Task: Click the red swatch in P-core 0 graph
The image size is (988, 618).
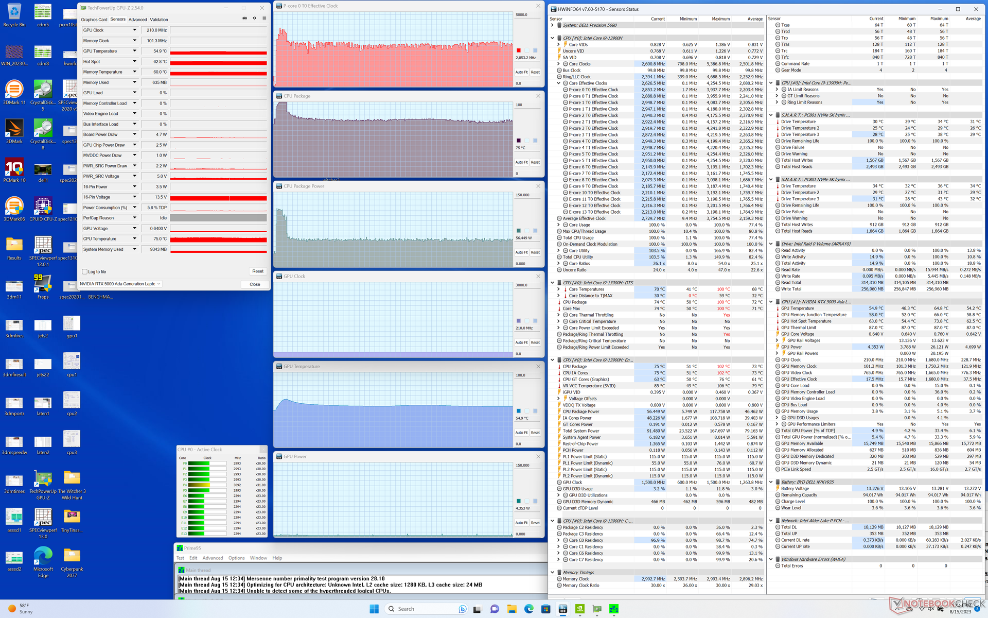Action: [x=519, y=50]
